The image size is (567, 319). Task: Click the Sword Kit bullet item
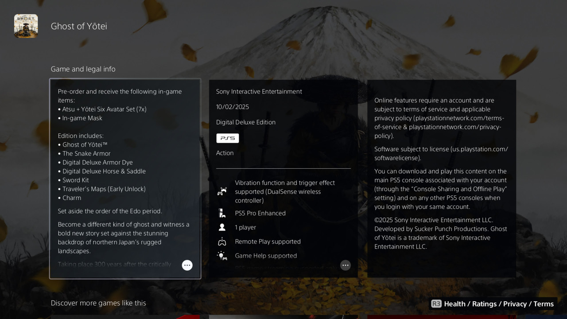(73, 180)
